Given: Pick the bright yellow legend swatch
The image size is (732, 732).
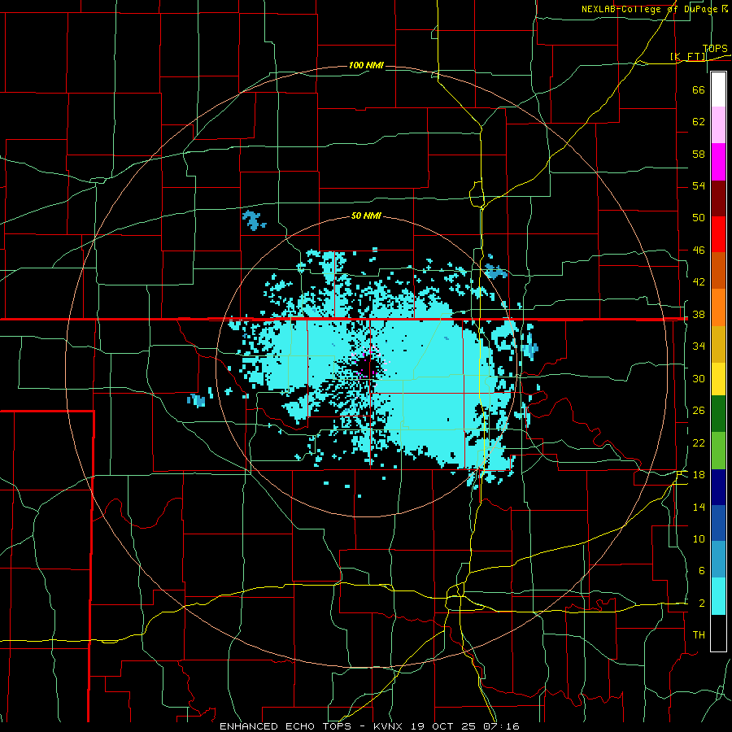Looking at the screenshot, I should click(x=718, y=378).
